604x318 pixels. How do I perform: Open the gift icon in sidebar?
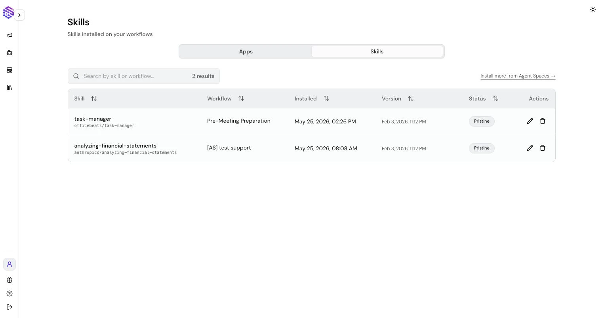coord(10,280)
